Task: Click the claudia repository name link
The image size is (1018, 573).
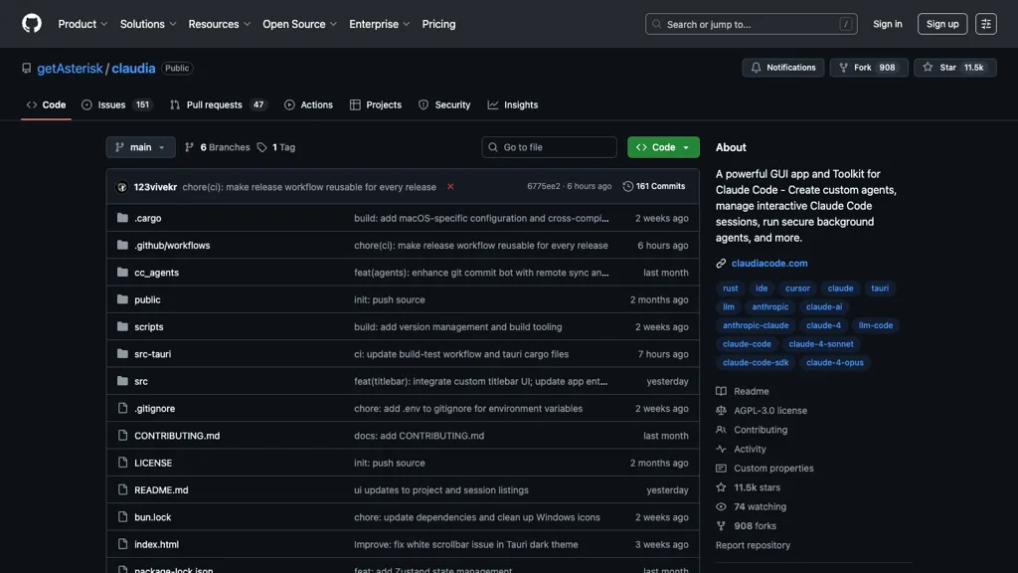Action: tap(133, 69)
